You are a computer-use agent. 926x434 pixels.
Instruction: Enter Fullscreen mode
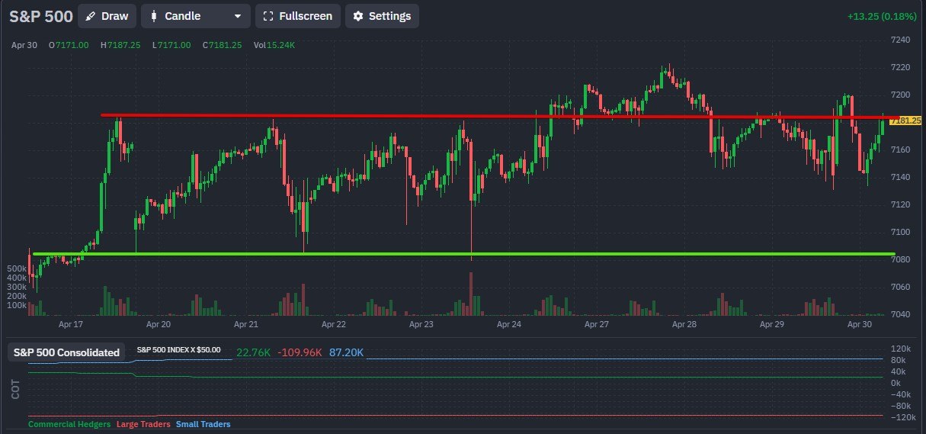click(298, 16)
